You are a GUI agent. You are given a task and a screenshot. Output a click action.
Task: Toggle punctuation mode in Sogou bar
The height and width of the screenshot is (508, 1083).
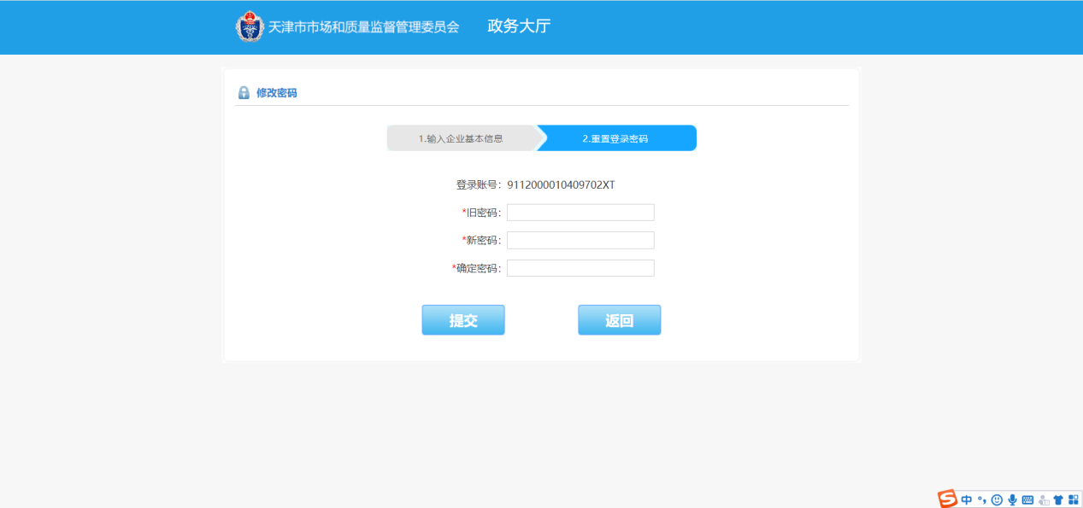(982, 499)
